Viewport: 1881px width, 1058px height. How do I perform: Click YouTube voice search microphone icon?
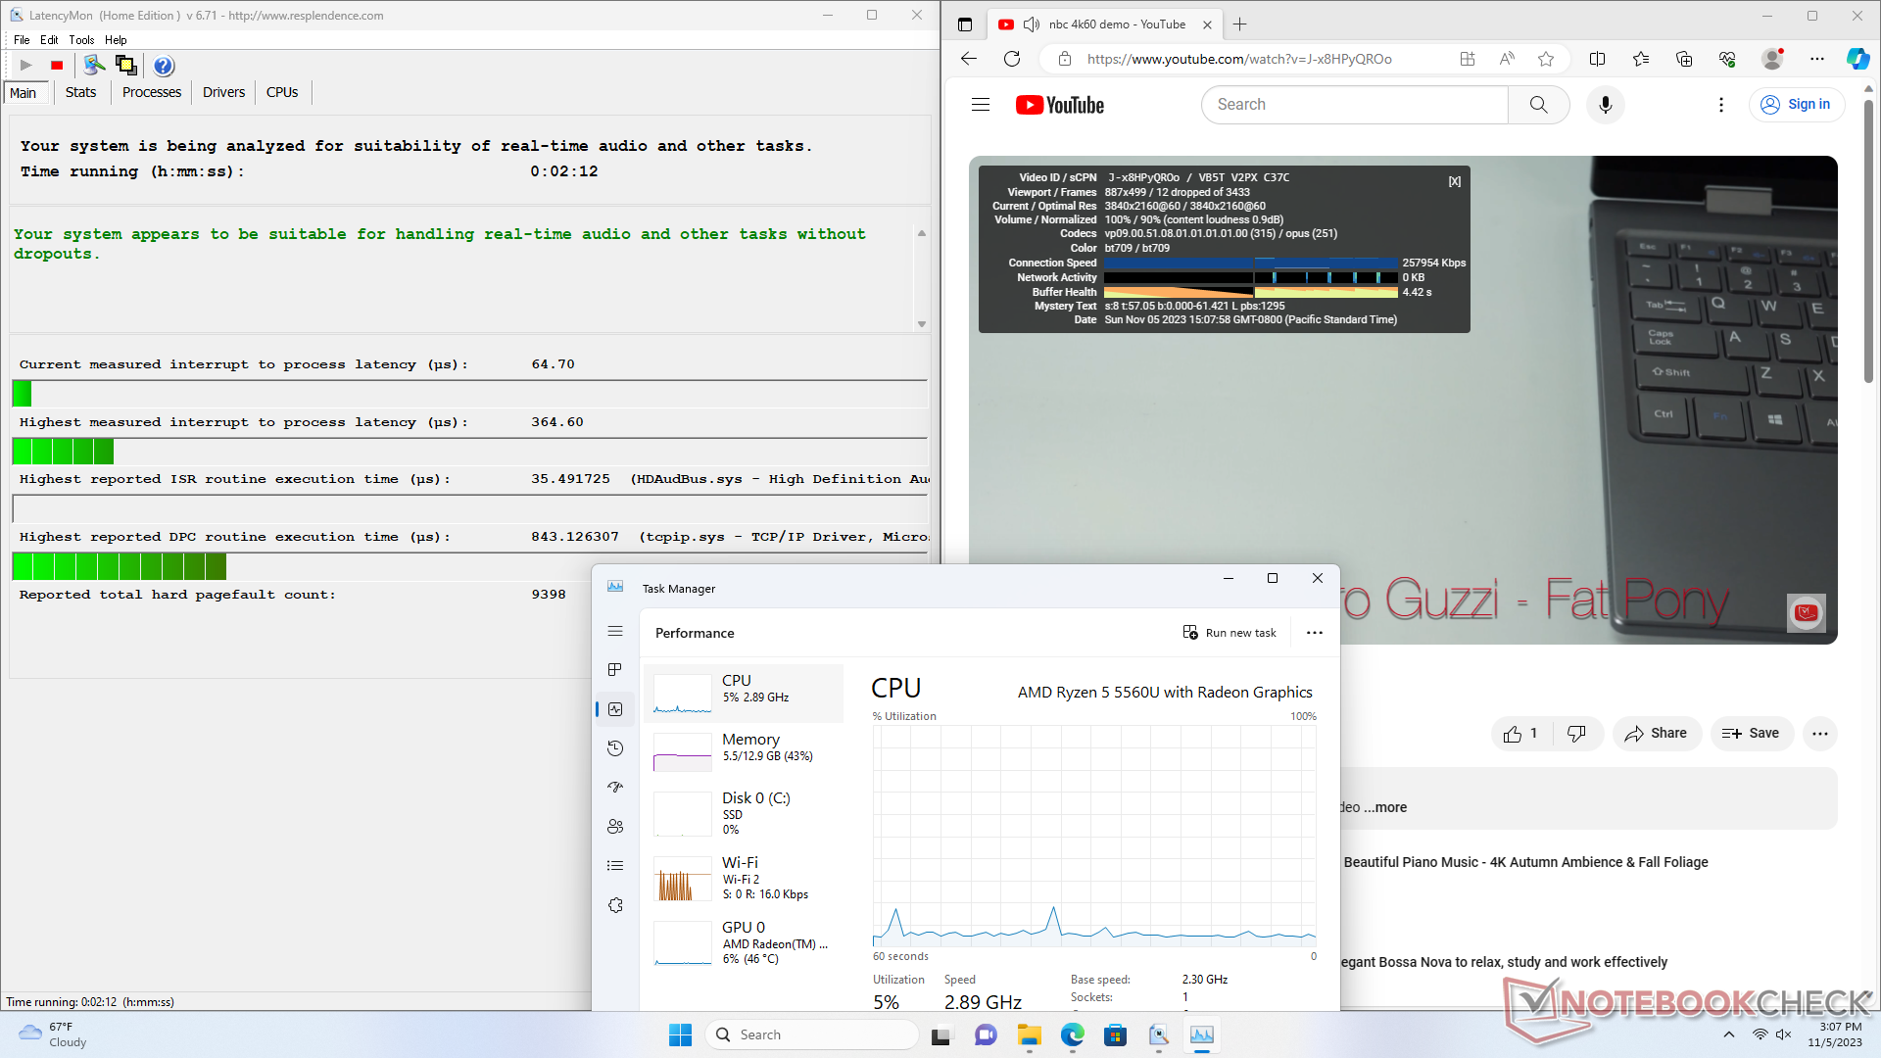1605,105
